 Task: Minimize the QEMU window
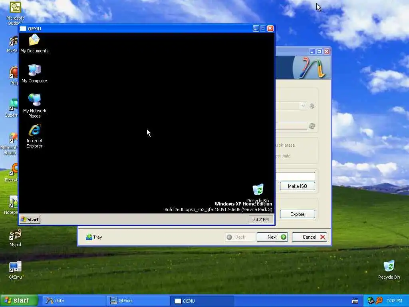coord(256,28)
